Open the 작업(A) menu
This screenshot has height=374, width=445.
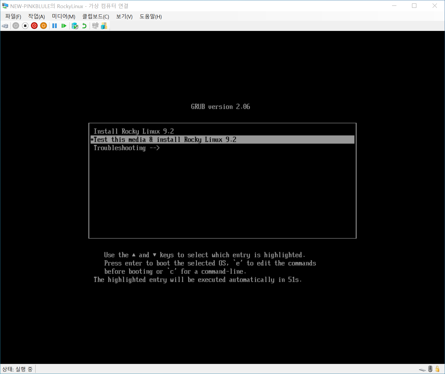[36, 16]
